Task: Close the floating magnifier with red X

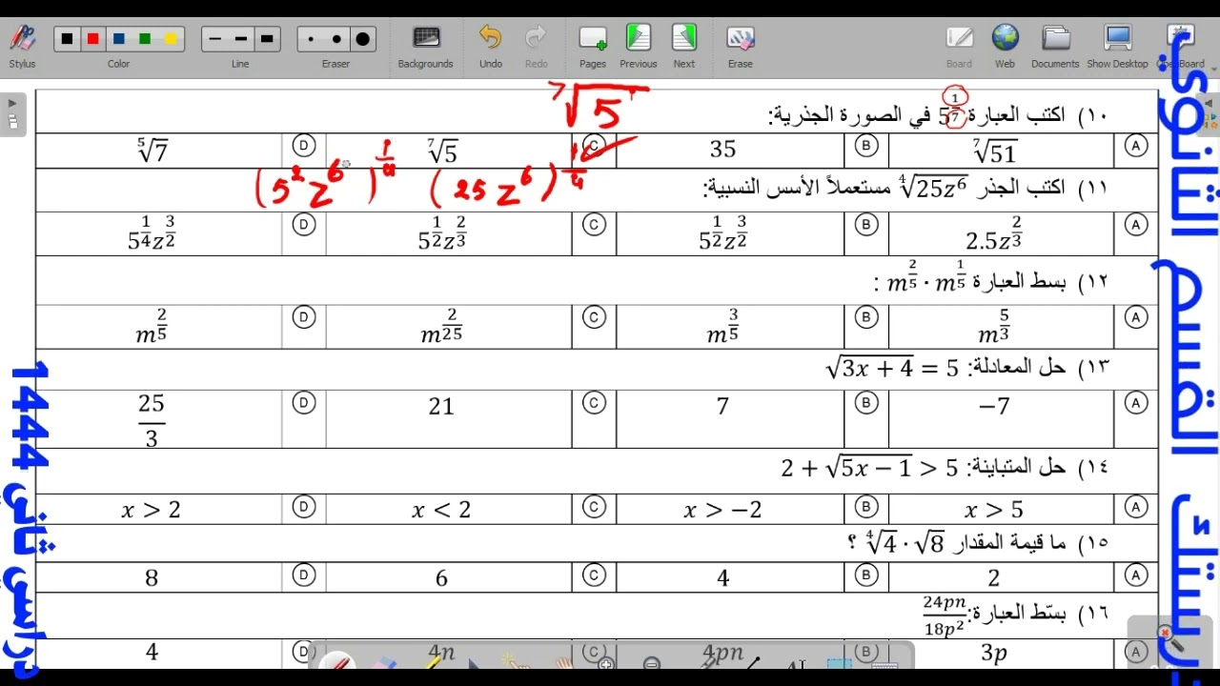Action: point(1165,633)
